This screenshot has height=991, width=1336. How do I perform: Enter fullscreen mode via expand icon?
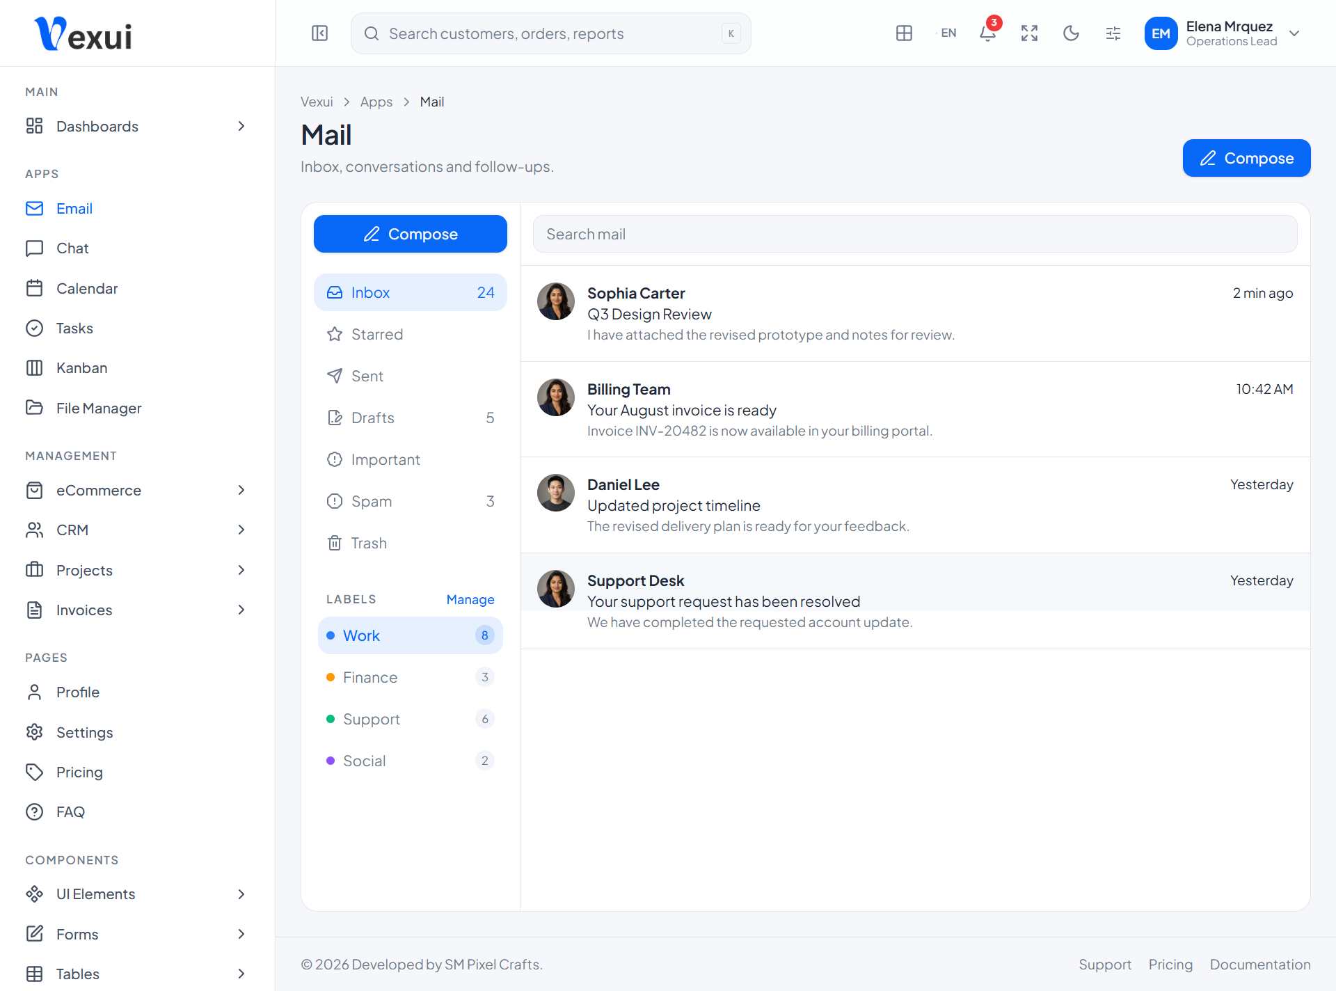point(1029,33)
